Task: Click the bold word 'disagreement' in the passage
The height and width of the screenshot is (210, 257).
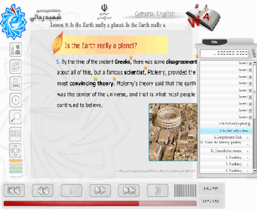Action: pos(181,62)
